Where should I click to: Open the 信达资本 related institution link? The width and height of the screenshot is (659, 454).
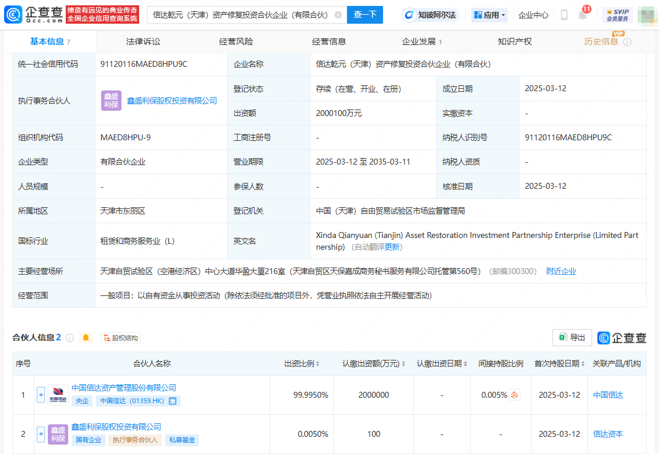click(607, 434)
